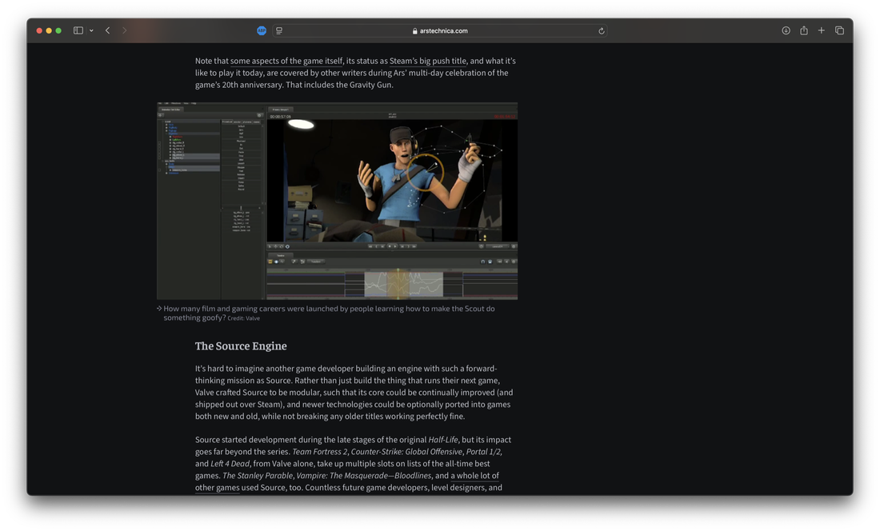This screenshot has width=880, height=531.
Task: Follow the "Steam's big push title" link
Action: click(x=428, y=61)
